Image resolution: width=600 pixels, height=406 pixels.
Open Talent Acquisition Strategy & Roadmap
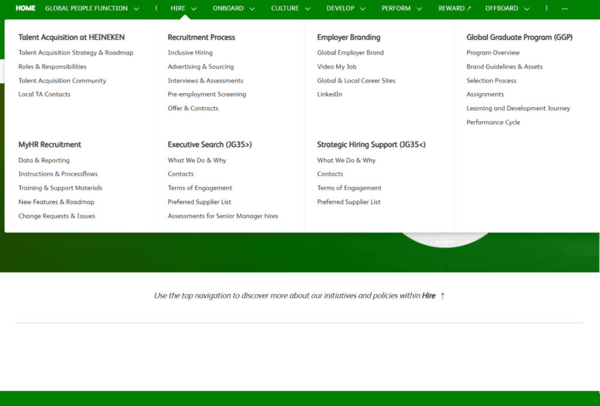point(76,53)
